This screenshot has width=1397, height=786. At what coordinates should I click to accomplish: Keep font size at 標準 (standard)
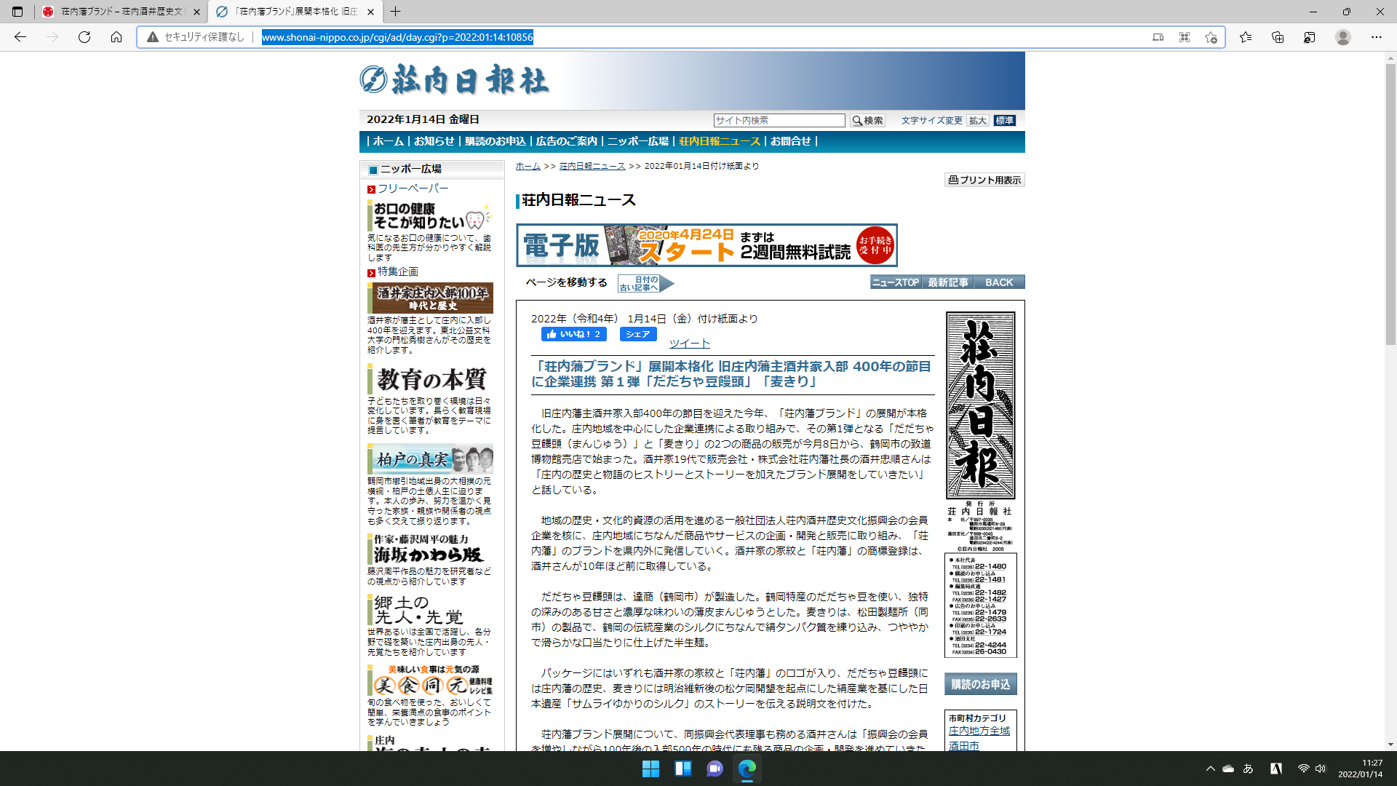click(1005, 120)
